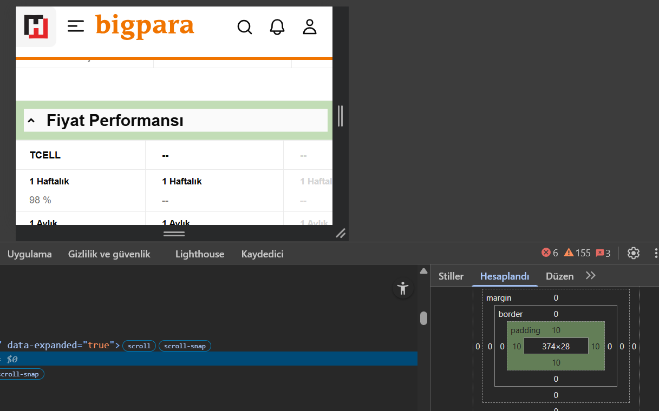659x411 pixels.
Task: Click the warnings count 155
Action: [577, 253]
